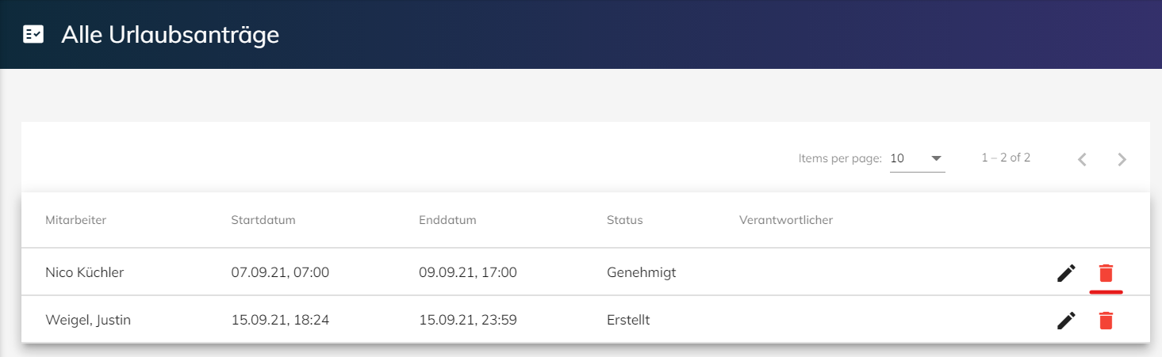Click the Status column header
Viewport: 1162px width, 357px height.
625,220
